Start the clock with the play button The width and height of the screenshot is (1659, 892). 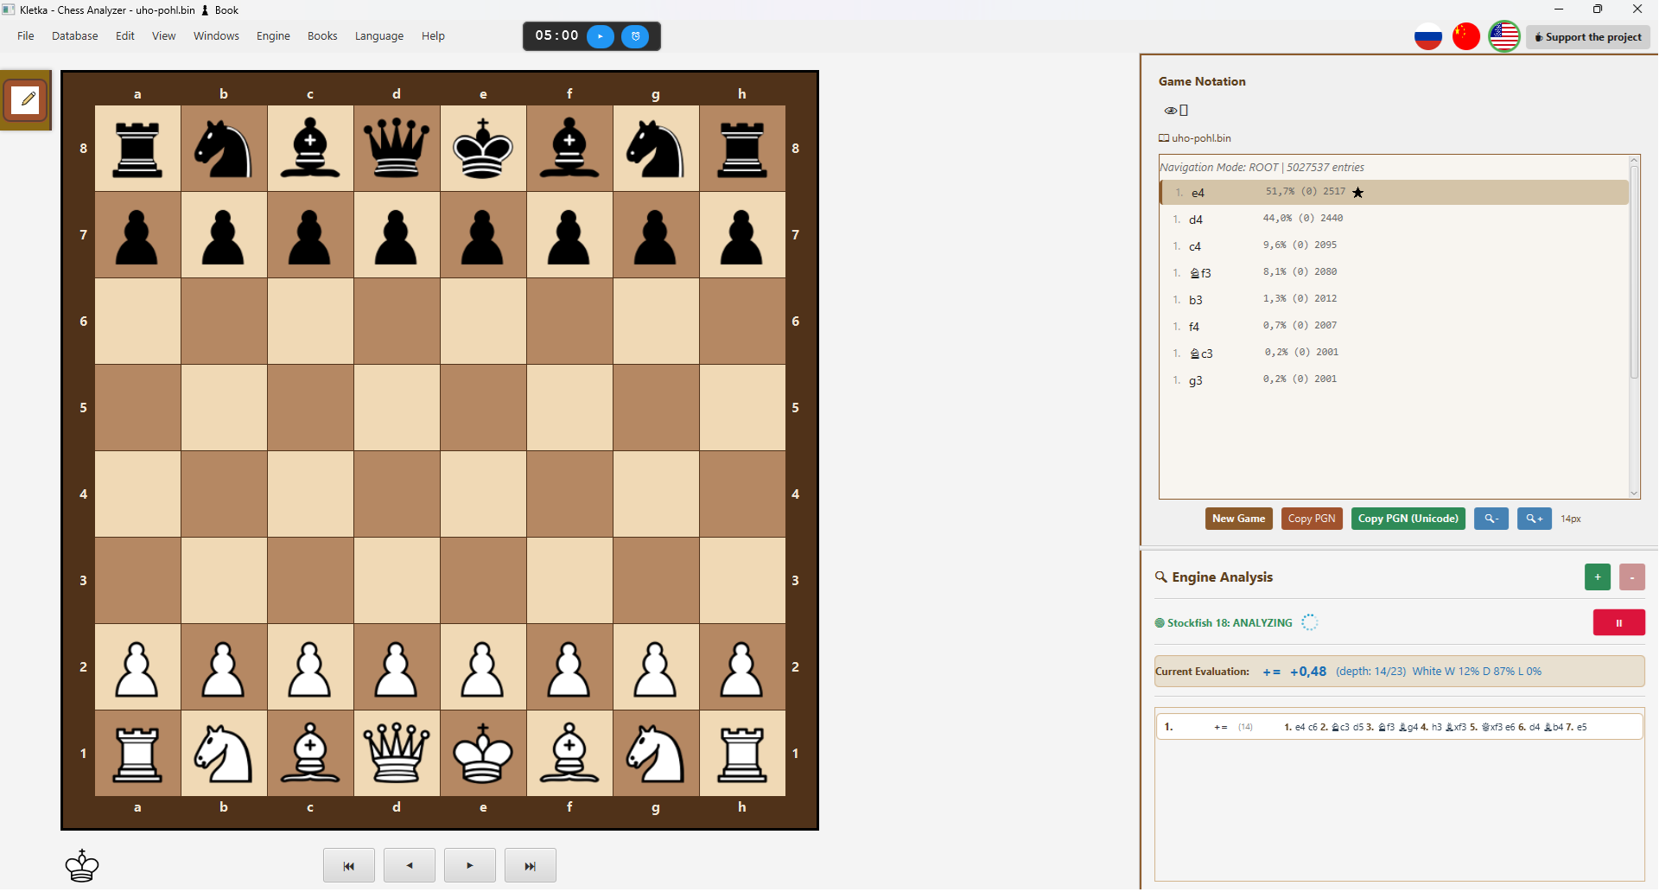(x=601, y=36)
